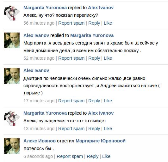Screen dimensions: 168x162
Task: Open avatar next to Алекс Иванов comment
Action: point(12,146)
